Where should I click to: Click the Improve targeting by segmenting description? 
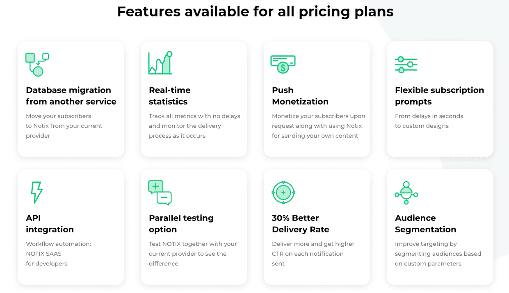tap(438, 254)
